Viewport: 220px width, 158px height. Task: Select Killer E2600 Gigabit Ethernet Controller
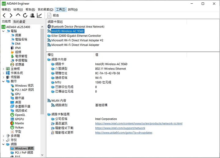tap(76, 36)
